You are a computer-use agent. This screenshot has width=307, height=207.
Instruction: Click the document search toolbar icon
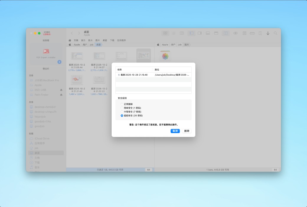click(x=260, y=33)
